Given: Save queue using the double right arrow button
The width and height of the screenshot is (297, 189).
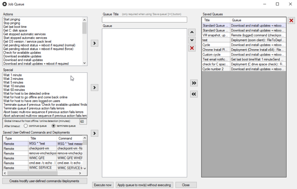Looking at the screenshot, I should click(x=194, y=83).
